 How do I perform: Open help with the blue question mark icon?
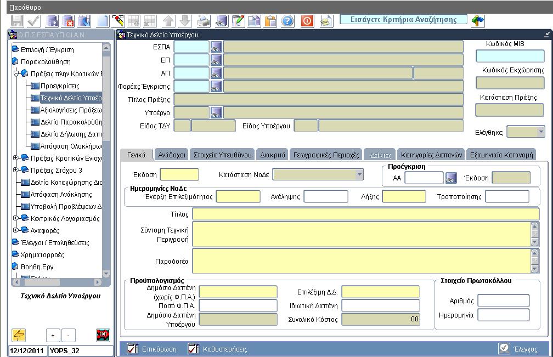(x=288, y=21)
